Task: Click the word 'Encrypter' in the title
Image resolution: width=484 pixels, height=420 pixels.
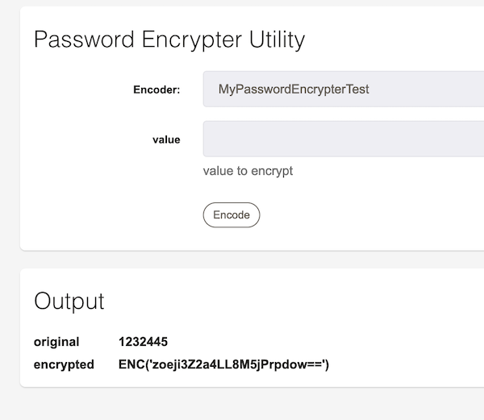Action: (x=192, y=40)
